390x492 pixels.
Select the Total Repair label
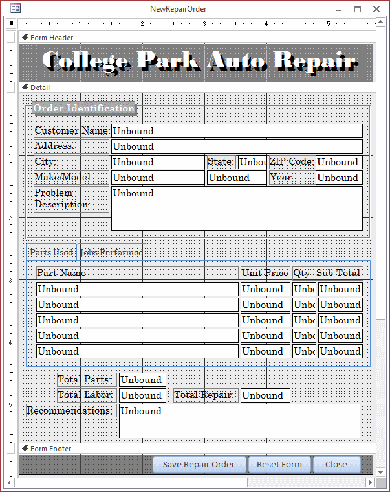click(x=206, y=395)
